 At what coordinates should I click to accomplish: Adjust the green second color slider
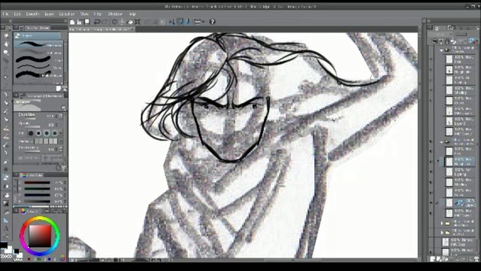(x=37, y=189)
